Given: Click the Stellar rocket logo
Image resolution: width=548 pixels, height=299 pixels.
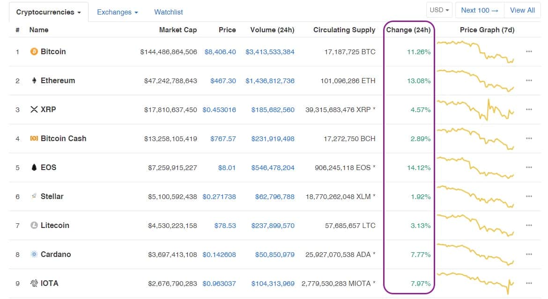Looking at the screenshot, I should coord(33,196).
